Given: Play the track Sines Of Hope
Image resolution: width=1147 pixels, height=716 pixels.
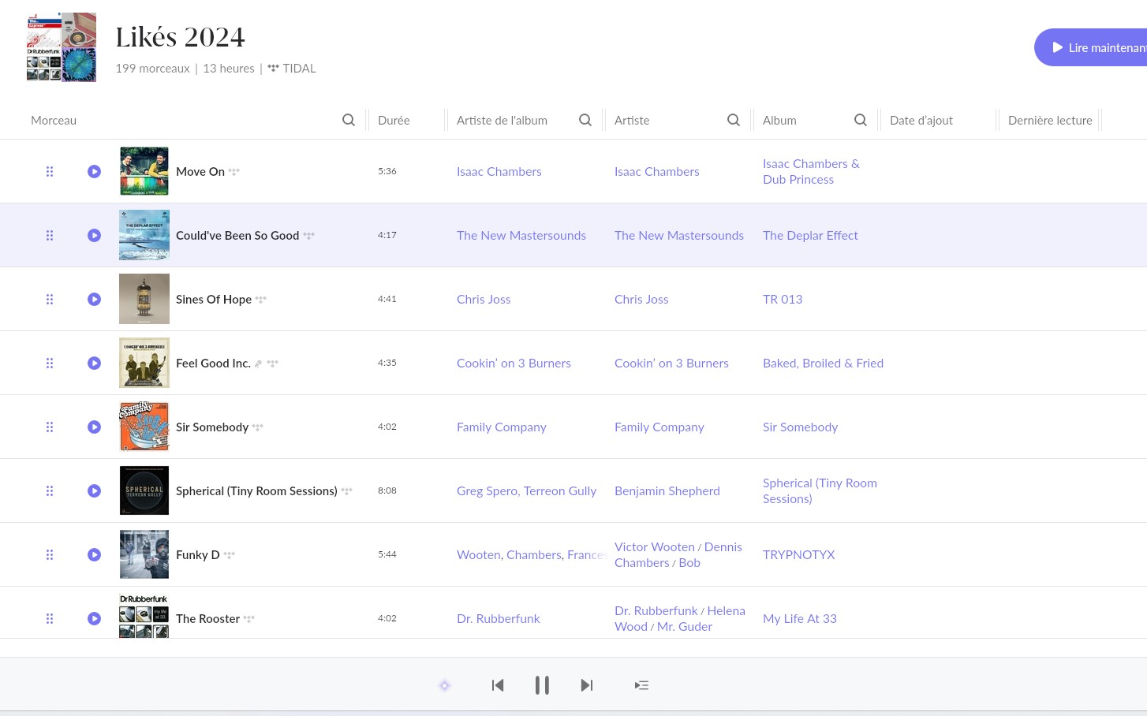Looking at the screenshot, I should pyautogui.click(x=94, y=299).
